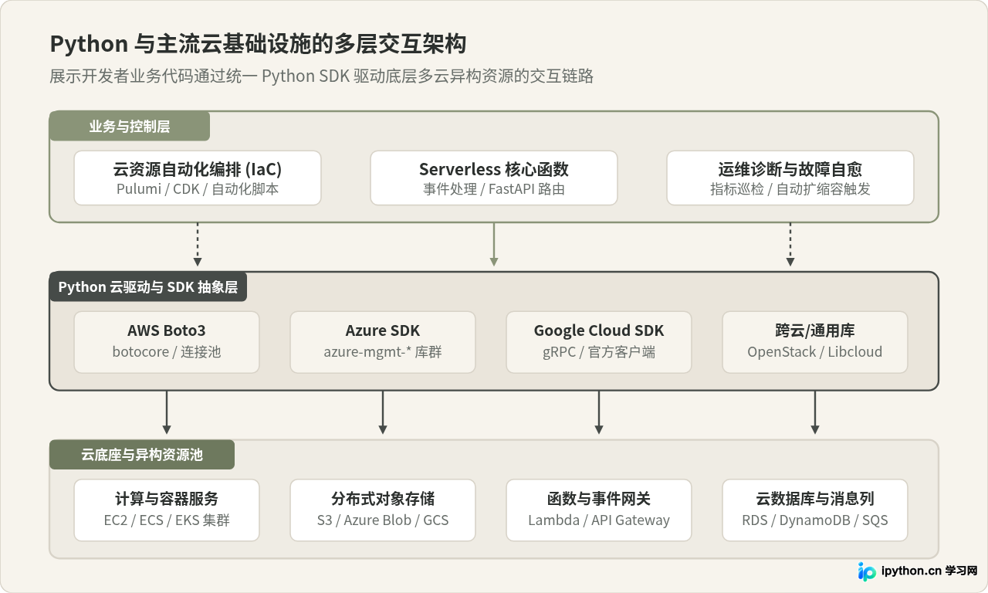Select the 函数与事件网关 card
The height and width of the screenshot is (593, 988).
click(599, 510)
